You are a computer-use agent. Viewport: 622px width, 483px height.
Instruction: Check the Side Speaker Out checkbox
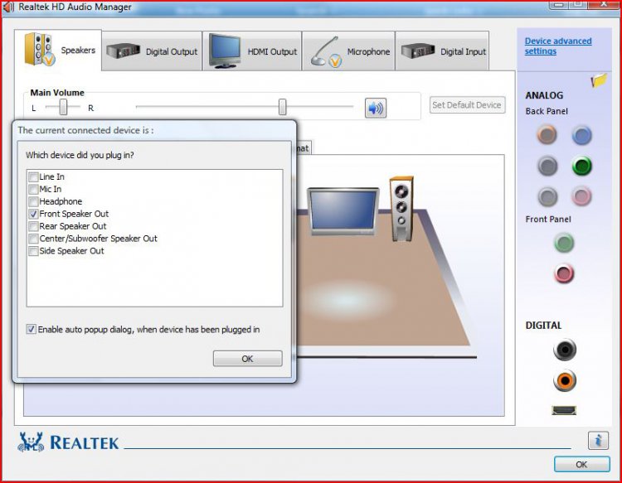(33, 251)
